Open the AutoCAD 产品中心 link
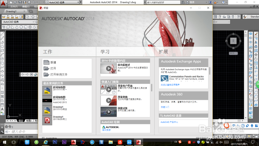Viewport: 259px width, 146px height. [169, 122]
